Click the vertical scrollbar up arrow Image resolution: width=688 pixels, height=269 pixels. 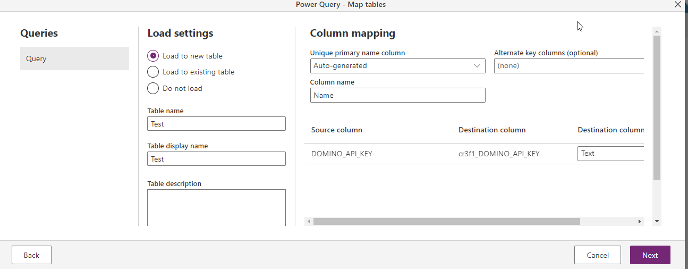pyautogui.click(x=657, y=31)
